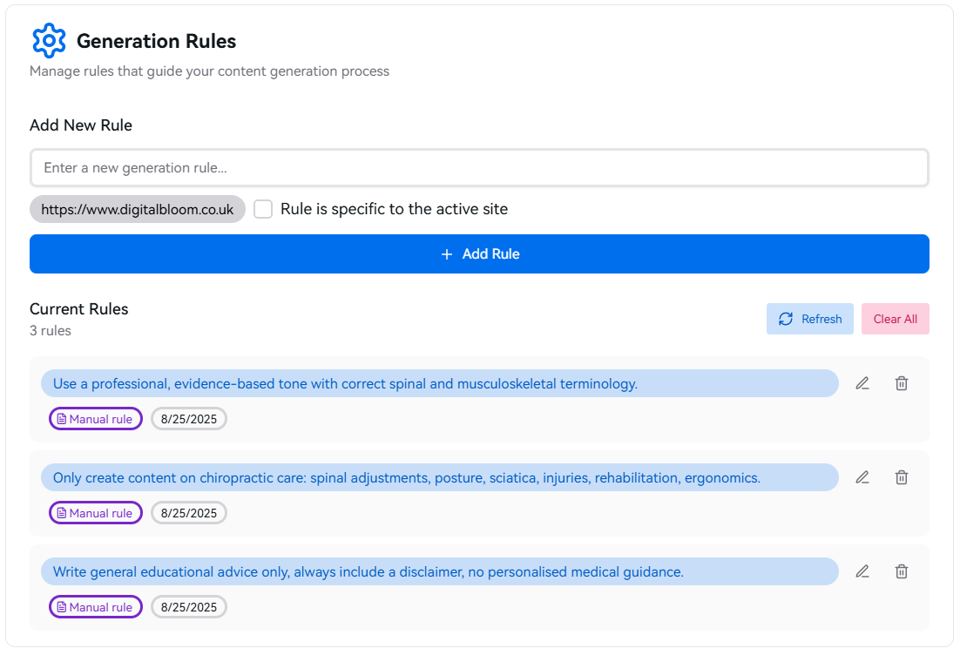This screenshot has height=655, width=960.
Task: Edit the professional evidence-based tone rule
Action: [x=862, y=383]
